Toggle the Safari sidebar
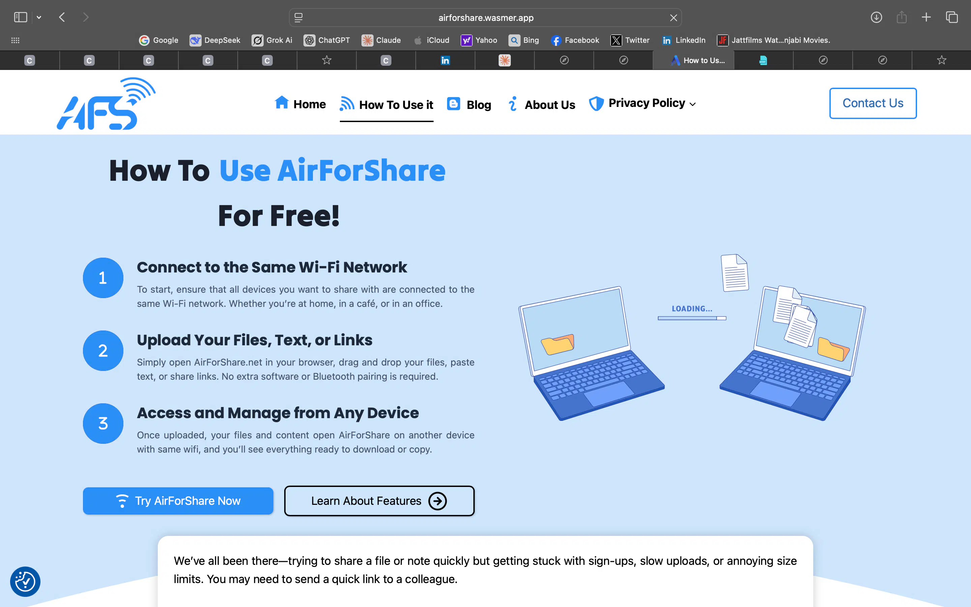This screenshot has height=607, width=971. tap(20, 17)
